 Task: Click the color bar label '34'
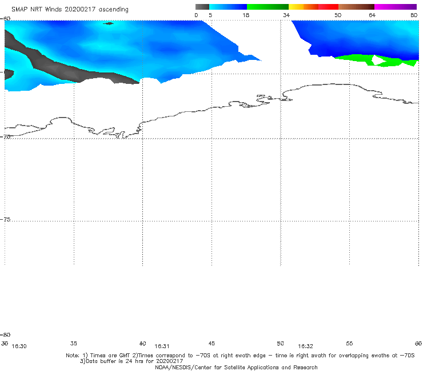pos(286,15)
